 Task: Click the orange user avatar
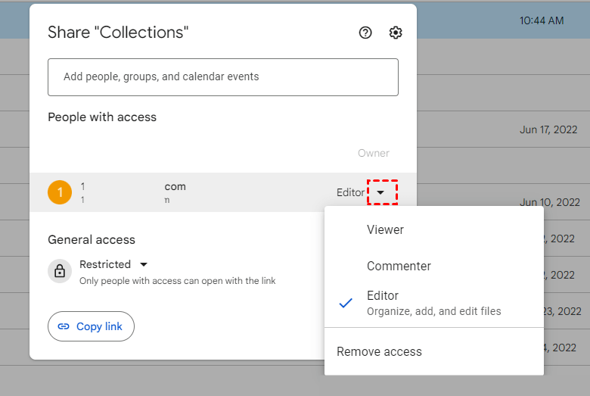point(60,192)
